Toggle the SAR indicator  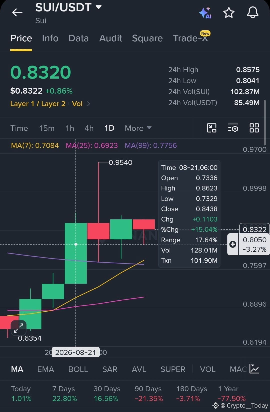(110, 369)
